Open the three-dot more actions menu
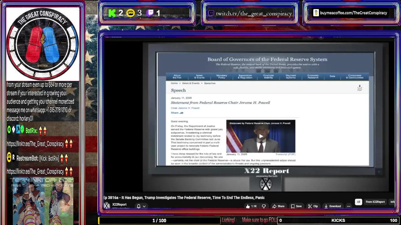 click(348, 206)
